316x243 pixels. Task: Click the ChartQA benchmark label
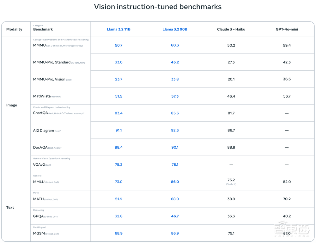(40, 113)
